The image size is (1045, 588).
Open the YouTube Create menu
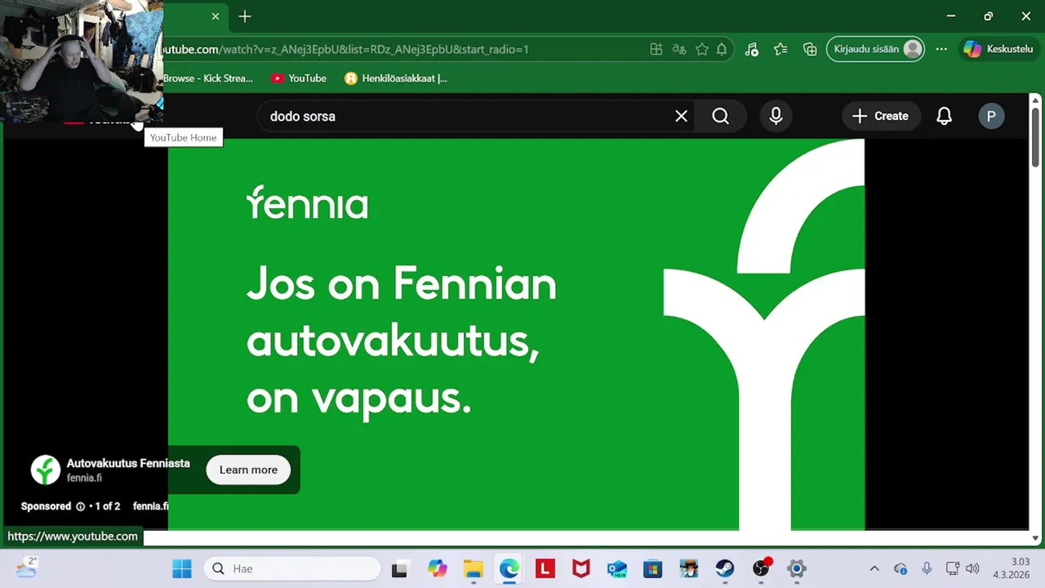(x=881, y=116)
